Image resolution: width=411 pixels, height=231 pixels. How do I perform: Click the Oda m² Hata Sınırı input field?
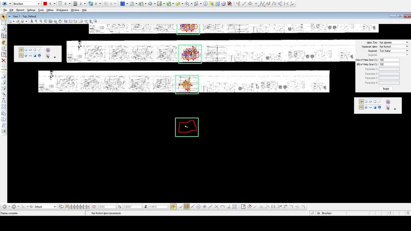click(x=389, y=60)
